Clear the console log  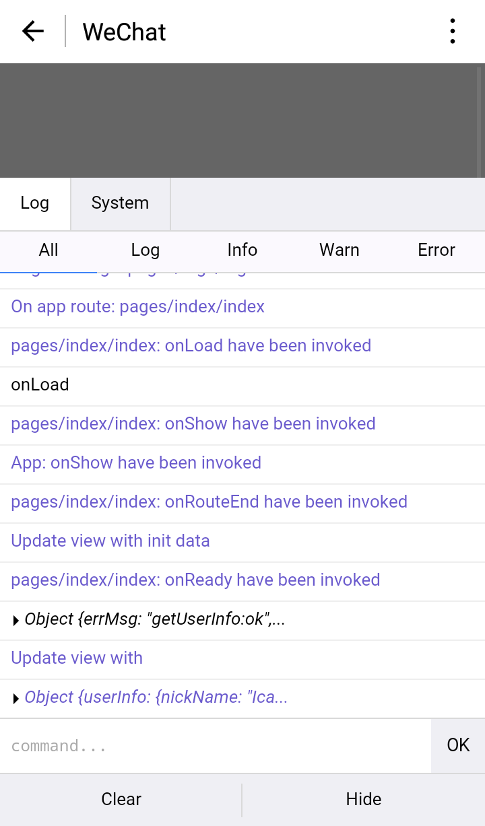(x=121, y=799)
